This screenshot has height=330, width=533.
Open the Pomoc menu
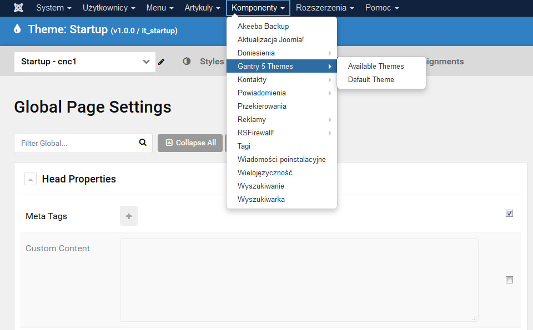(x=382, y=8)
